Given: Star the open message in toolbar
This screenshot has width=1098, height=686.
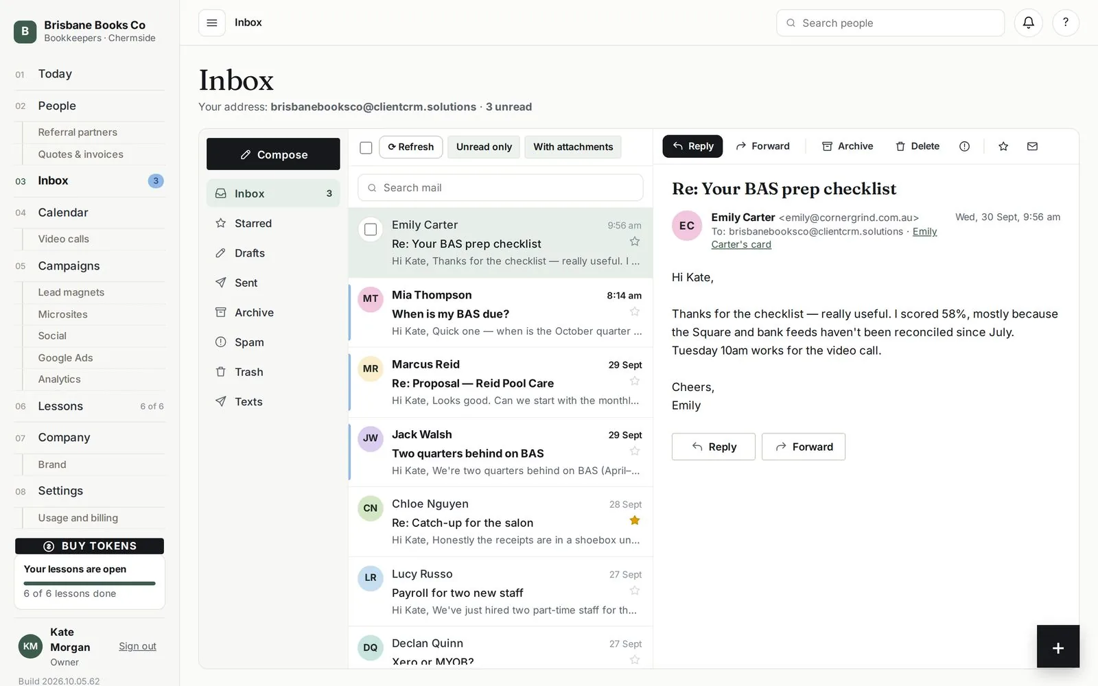Looking at the screenshot, I should coord(1003,146).
